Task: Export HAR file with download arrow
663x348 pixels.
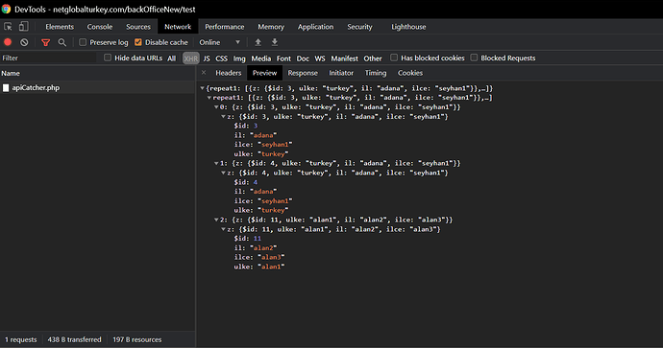Action: tap(275, 42)
